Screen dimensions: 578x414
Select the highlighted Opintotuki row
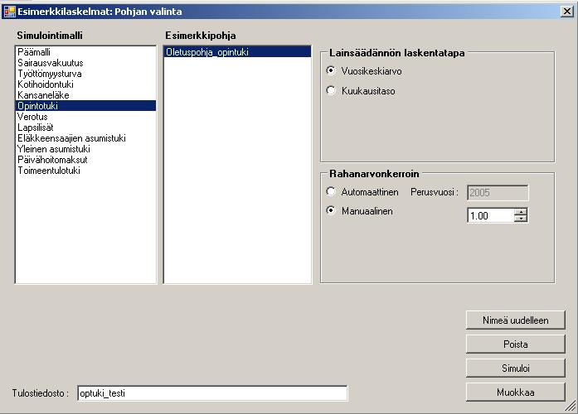(x=85, y=106)
